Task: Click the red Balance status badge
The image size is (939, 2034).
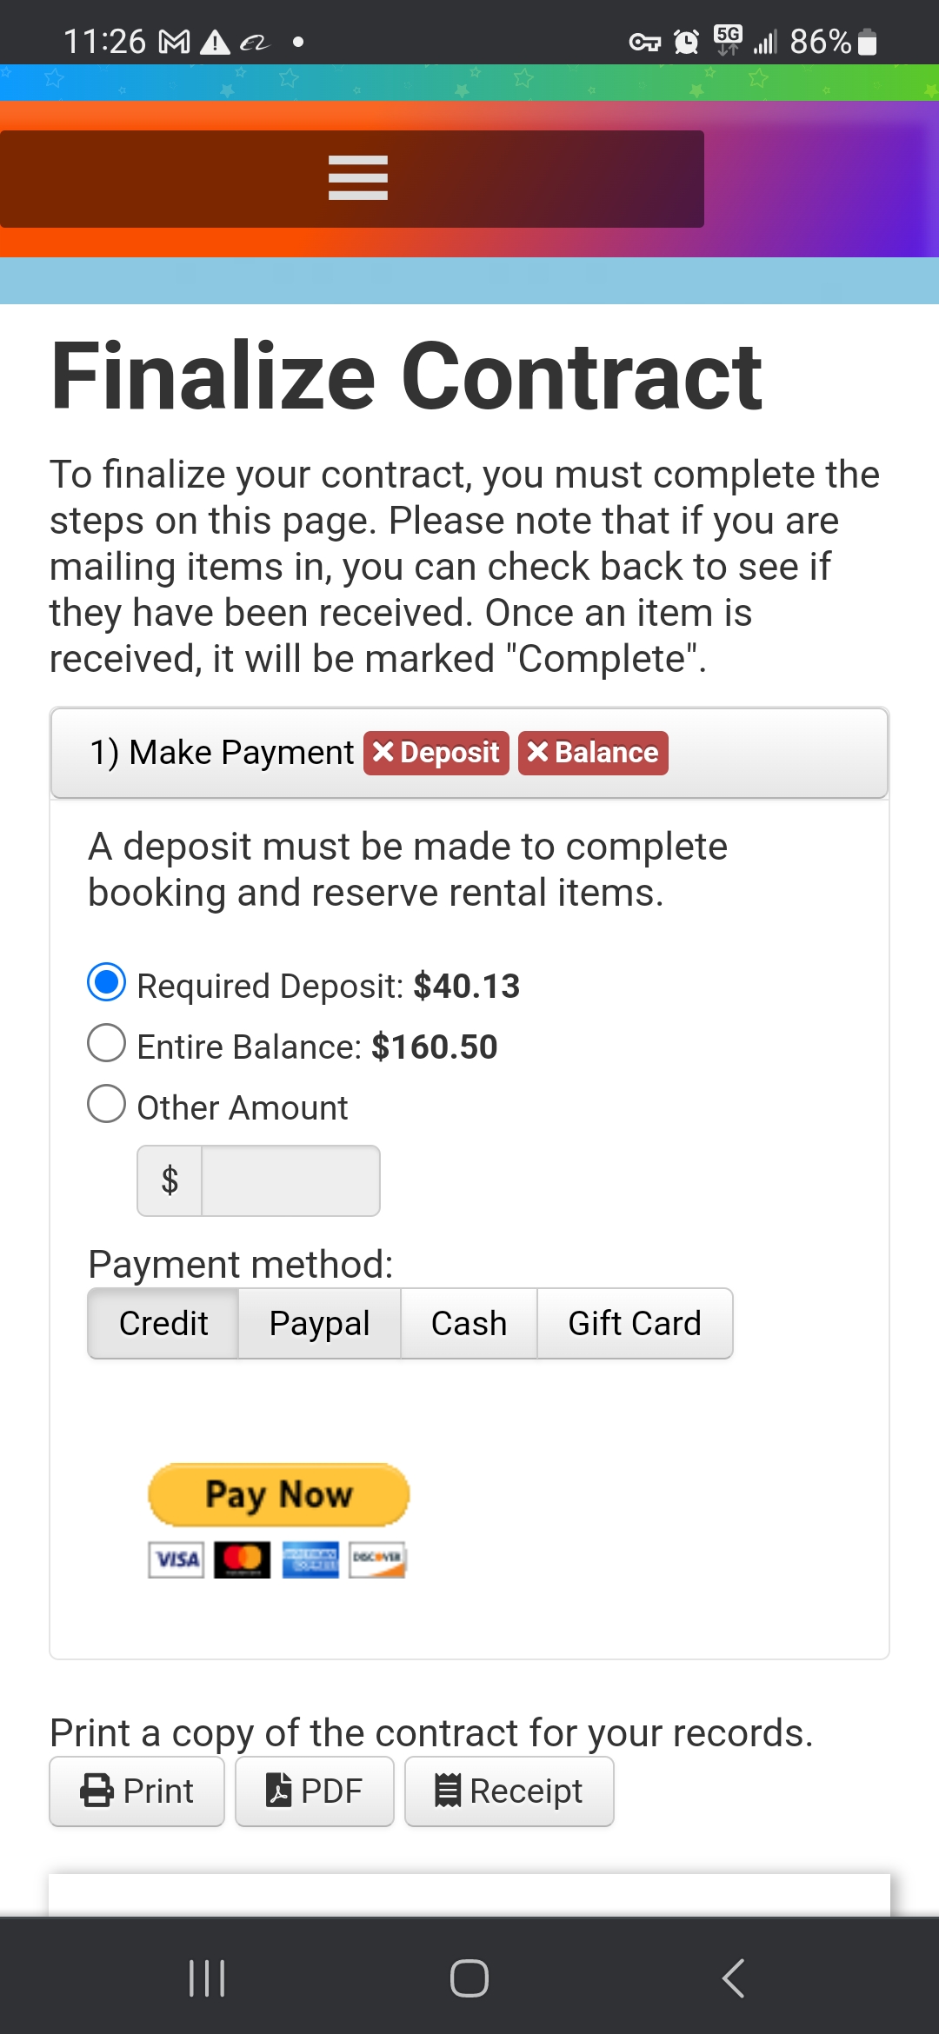Action: (593, 753)
